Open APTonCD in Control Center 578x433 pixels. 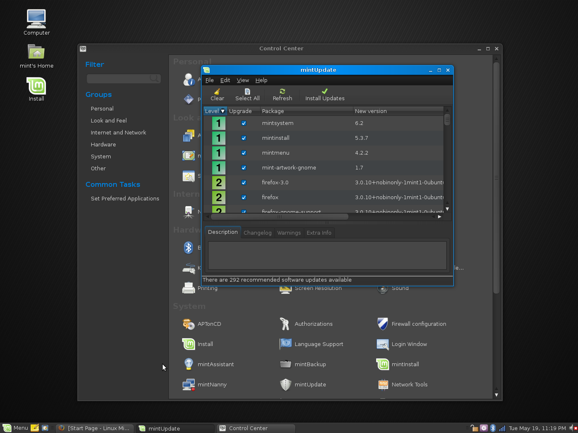click(202, 324)
